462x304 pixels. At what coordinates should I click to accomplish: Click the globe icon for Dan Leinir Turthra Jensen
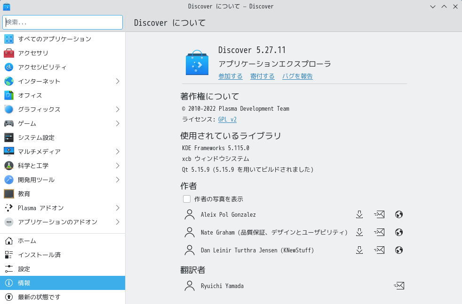399,250
